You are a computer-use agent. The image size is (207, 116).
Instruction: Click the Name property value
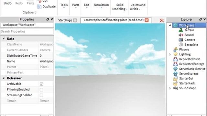[46, 61]
